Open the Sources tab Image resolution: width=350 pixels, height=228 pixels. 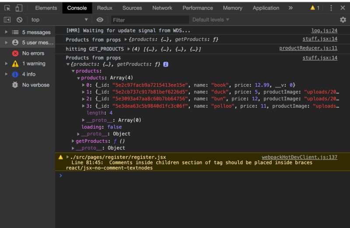(x=132, y=8)
